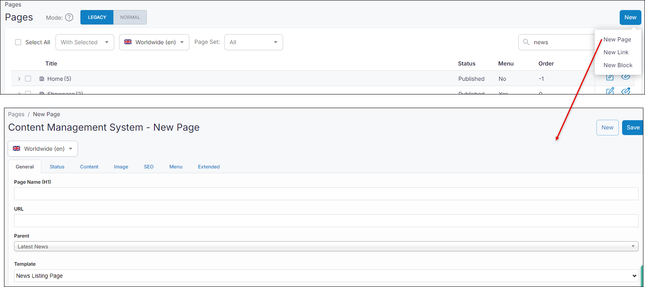This screenshot has width=645, height=287.
Task: Open the Content tab
Action: [89, 167]
